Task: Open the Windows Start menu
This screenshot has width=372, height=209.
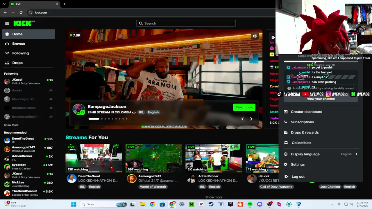Action: (x=74, y=204)
